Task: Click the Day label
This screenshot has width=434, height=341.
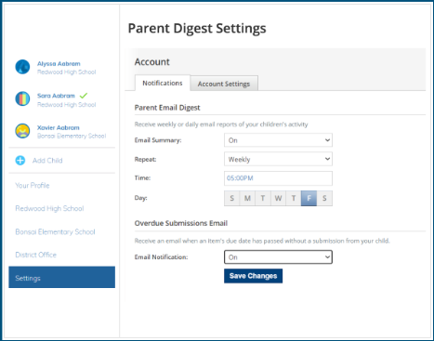Action: 141,198
